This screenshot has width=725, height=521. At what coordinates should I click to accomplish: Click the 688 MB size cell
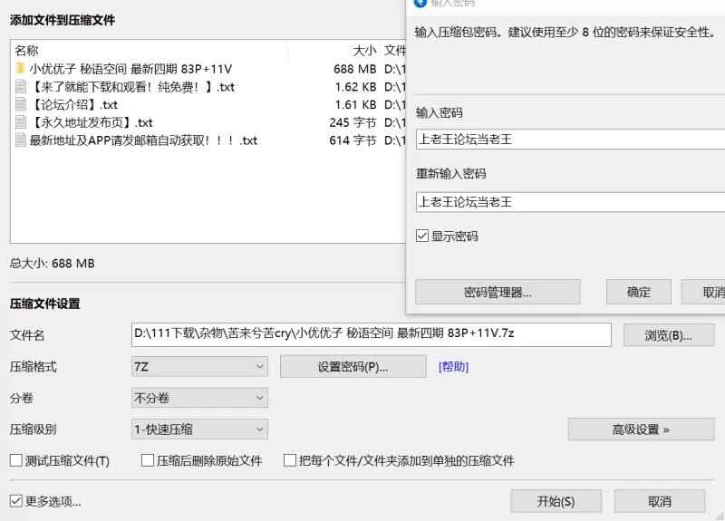pos(355,69)
